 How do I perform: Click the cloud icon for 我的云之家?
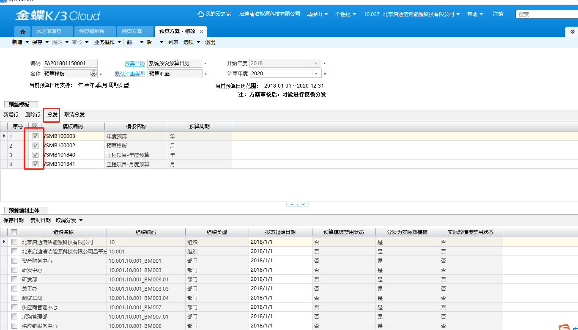pyautogui.click(x=200, y=14)
